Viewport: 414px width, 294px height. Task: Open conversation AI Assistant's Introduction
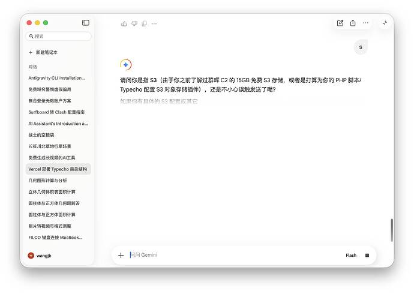coord(58,124)
